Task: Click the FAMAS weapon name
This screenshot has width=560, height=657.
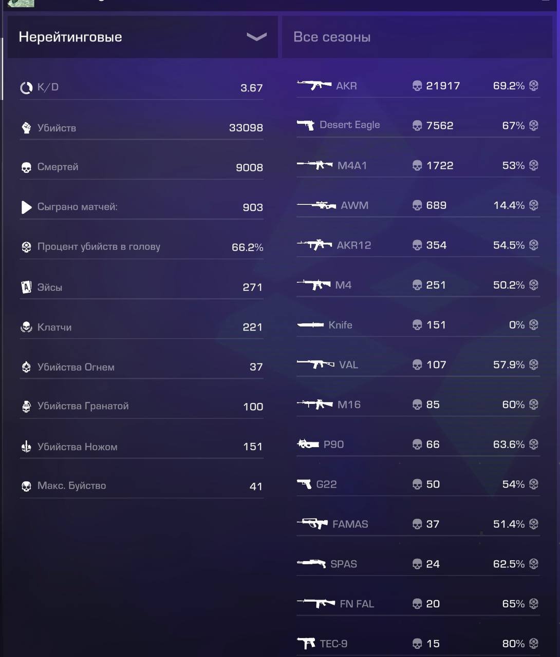Action: tap(350, 524)
